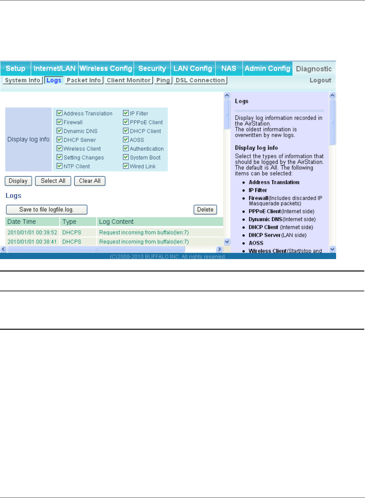Click the scroll-down arrow of logs pane
This screenshot has width=365, height=498.
[x=227, y=241]
